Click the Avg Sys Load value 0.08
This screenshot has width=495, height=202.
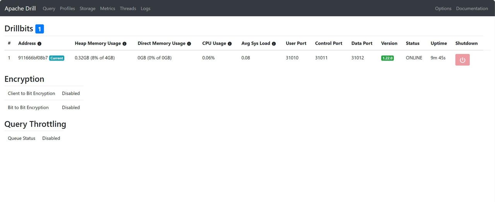click(246, 58)
